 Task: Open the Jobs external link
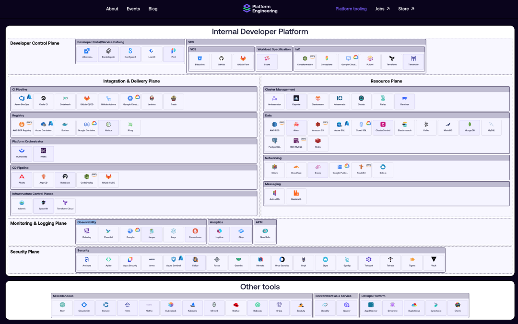click(x=382, y=9)
